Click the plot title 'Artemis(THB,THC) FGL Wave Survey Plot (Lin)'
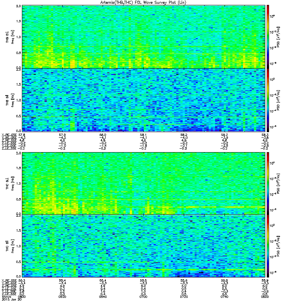This screenshot has height=302, width=283. [x=143, y=3]
